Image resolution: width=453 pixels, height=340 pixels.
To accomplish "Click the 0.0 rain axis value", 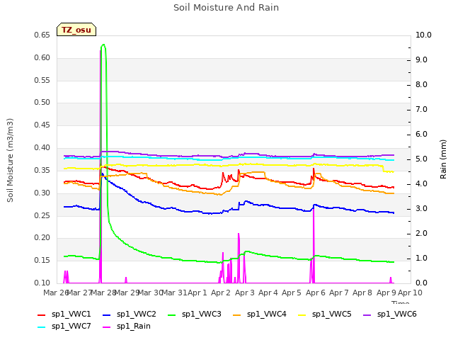I will (422, 283).
